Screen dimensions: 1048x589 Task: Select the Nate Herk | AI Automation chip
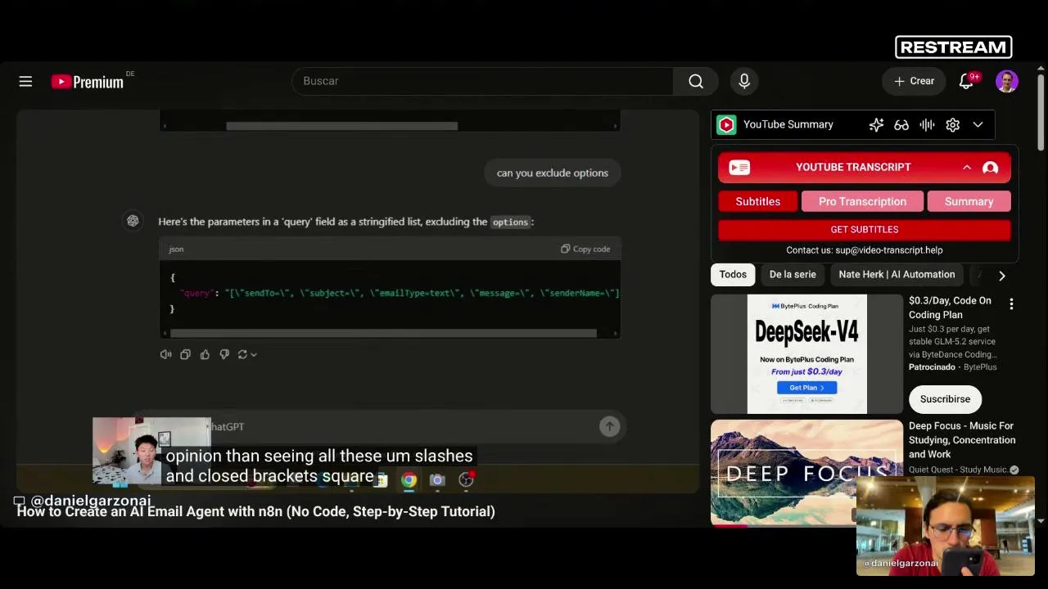(897, 275)
